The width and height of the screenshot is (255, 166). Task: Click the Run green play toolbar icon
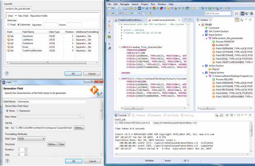[x=210, y=8]
